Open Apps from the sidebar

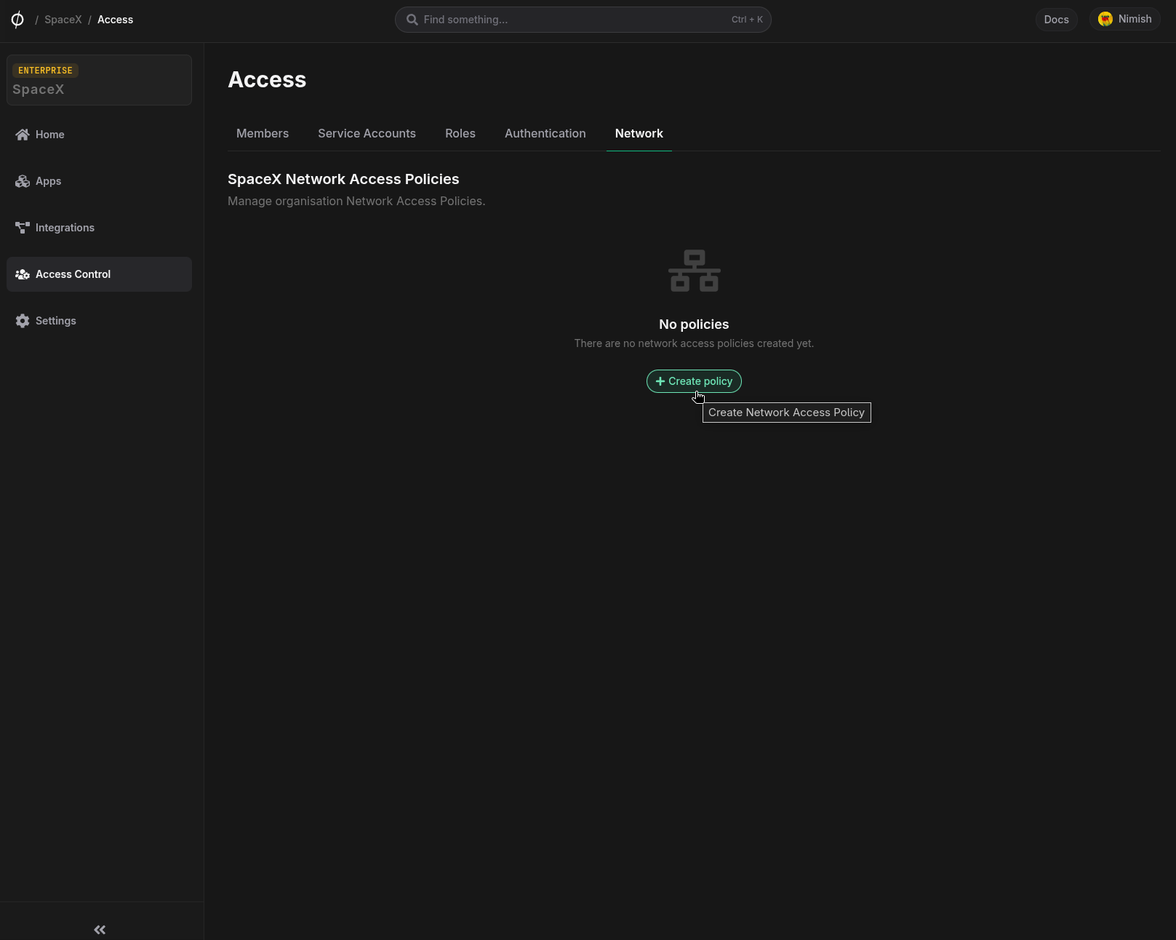(99, 181)
